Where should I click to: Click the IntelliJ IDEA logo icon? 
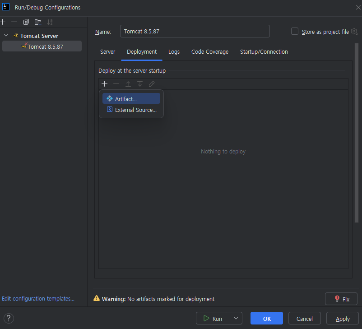pyautogui.click(x=6, y=7)
